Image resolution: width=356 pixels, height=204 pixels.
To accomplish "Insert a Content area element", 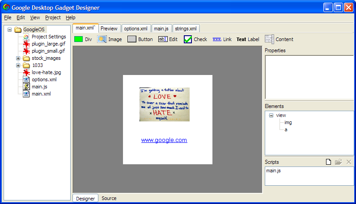I will pos(279,39).
